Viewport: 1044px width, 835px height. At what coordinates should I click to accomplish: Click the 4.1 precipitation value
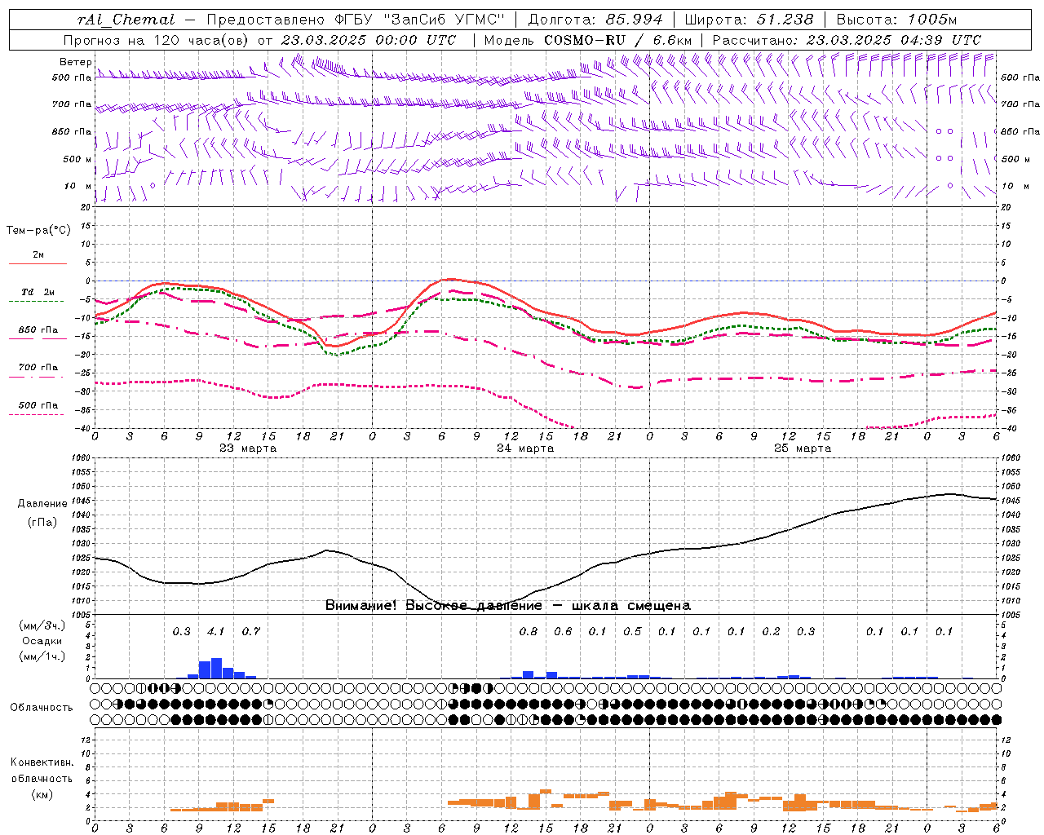(216, 632)
